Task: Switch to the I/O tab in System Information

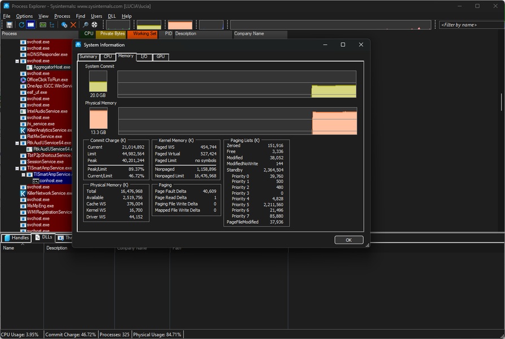Action: [x=144, y=56]
